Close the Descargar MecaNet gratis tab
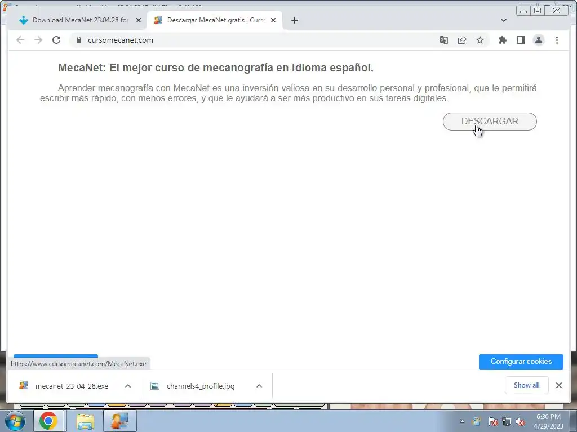 click(x=273, y=20)
